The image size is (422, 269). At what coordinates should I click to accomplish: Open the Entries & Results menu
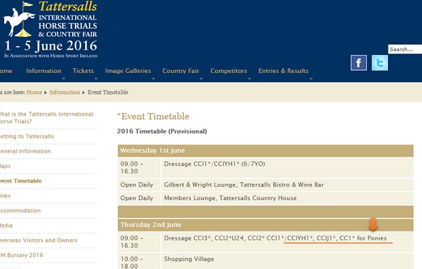pyautogui.click(x=283, y=71)
